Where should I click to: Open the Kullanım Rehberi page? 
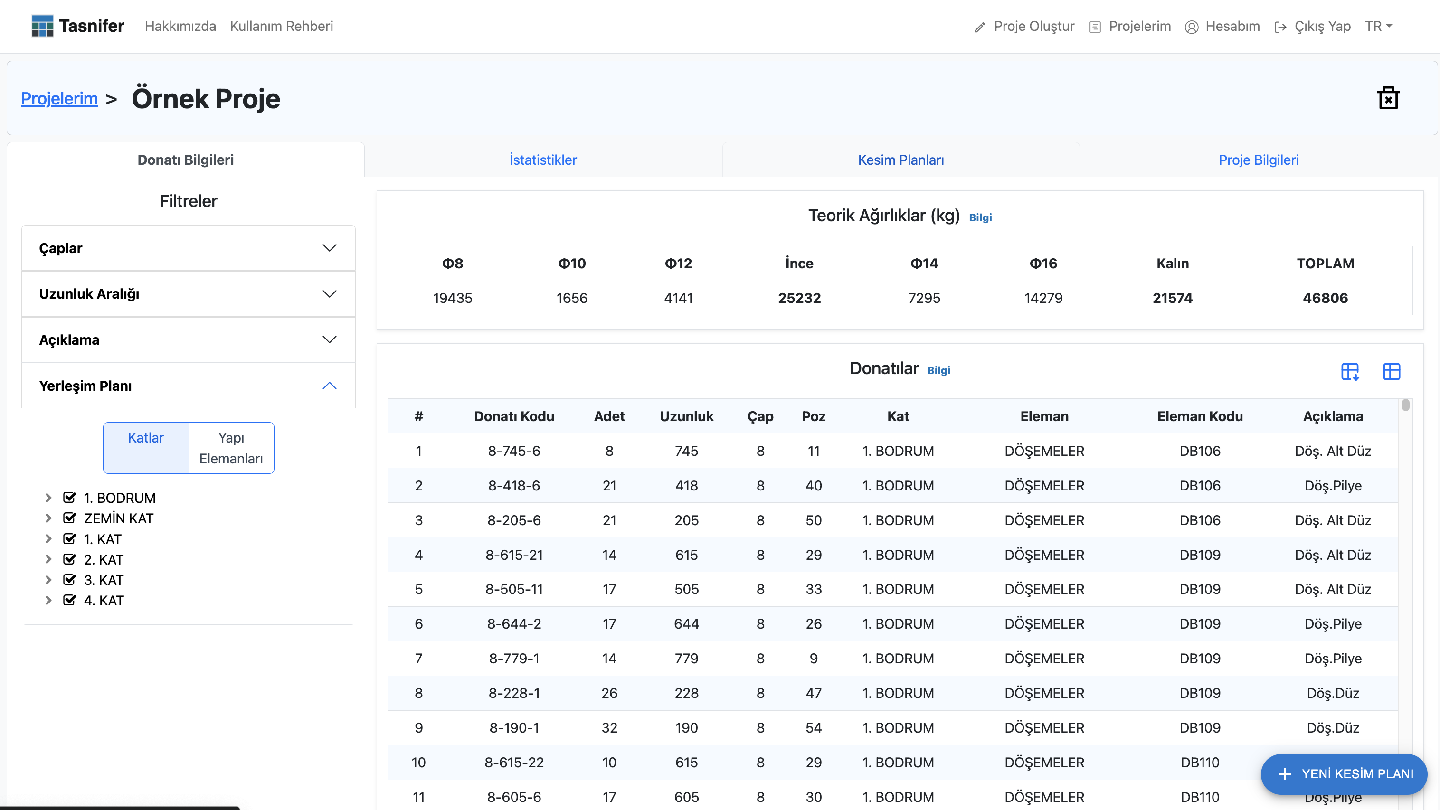pos(281,26)
